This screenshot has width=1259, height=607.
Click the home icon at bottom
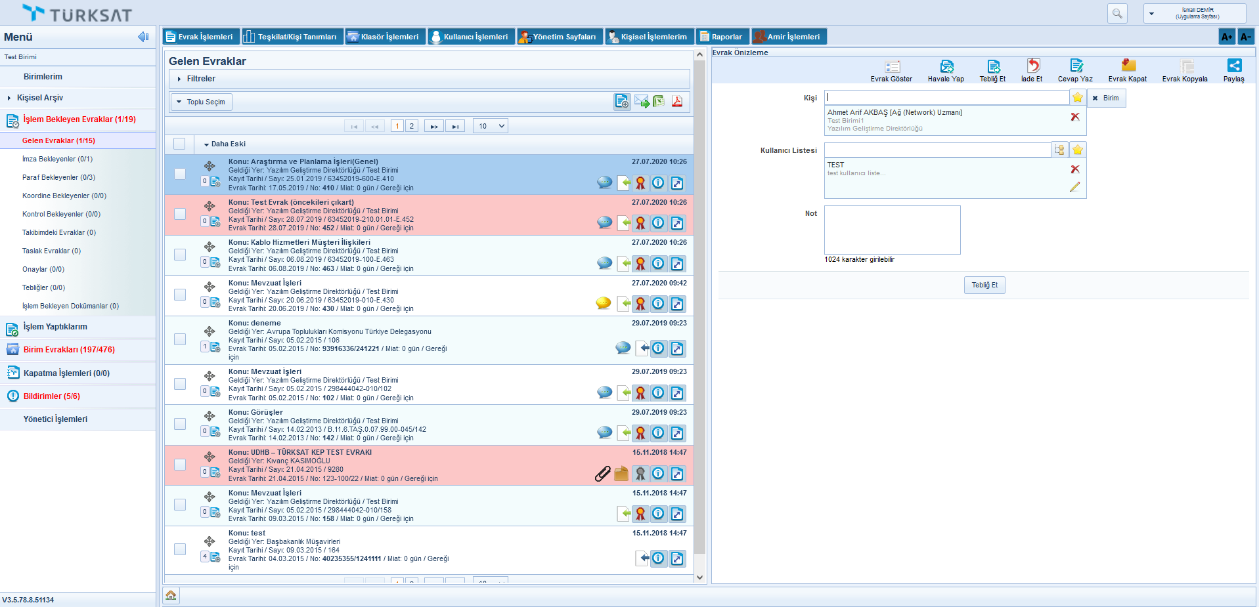171,595
